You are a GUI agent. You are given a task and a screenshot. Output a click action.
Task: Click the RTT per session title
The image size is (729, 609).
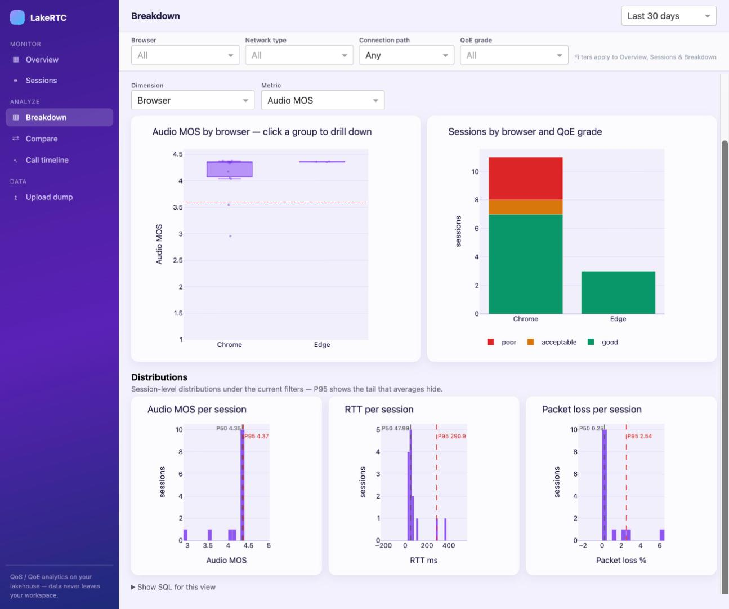379,410
